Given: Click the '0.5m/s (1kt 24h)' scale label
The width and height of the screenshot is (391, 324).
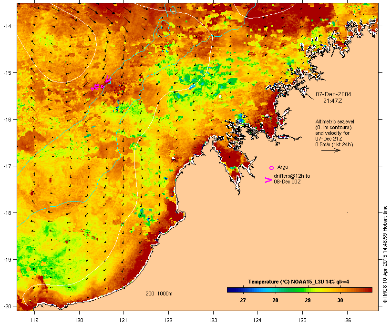Looking at the screenshot, I should coord(334,144).
